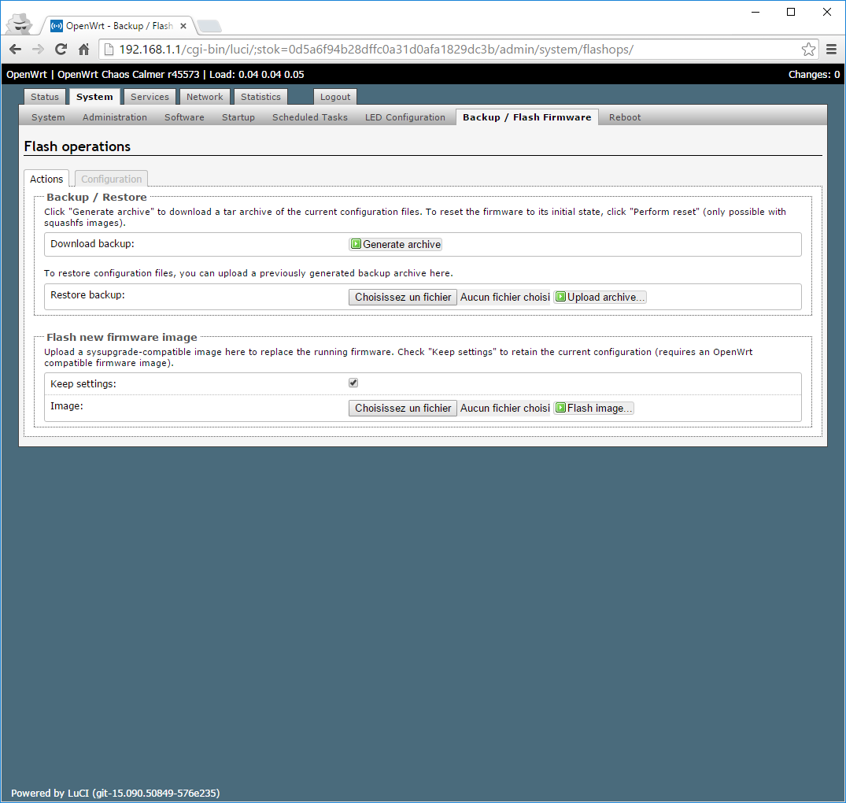The width and height of the screenshot is (846, 803).
Task: Choose a file for Restore backup
Action: [x=403, y=298]
